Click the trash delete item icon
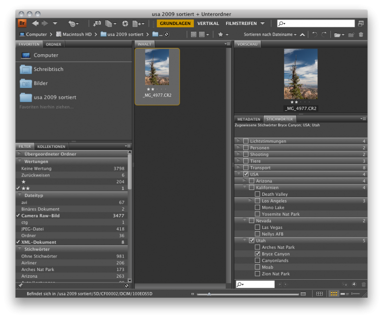The image size is (383, 319). click(x=361, y=35)
